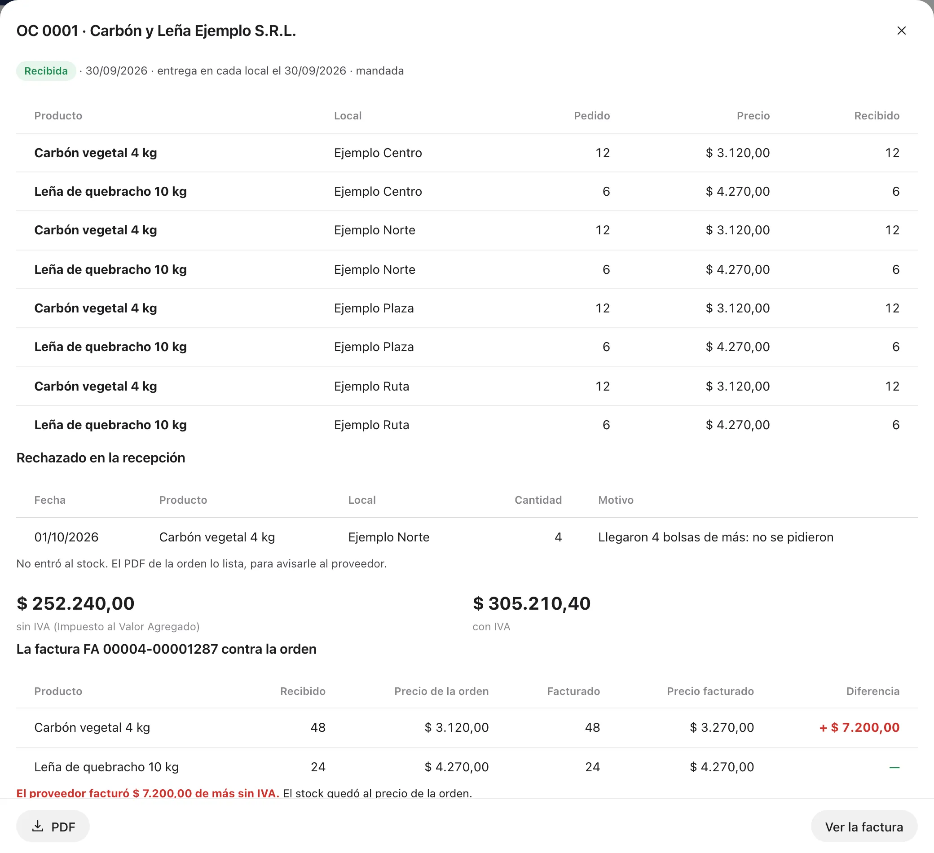Image resolution: width=934 pixels, height=853 pixels.
Task: Click the Precio de la orden column header
Action: [441, 691]
